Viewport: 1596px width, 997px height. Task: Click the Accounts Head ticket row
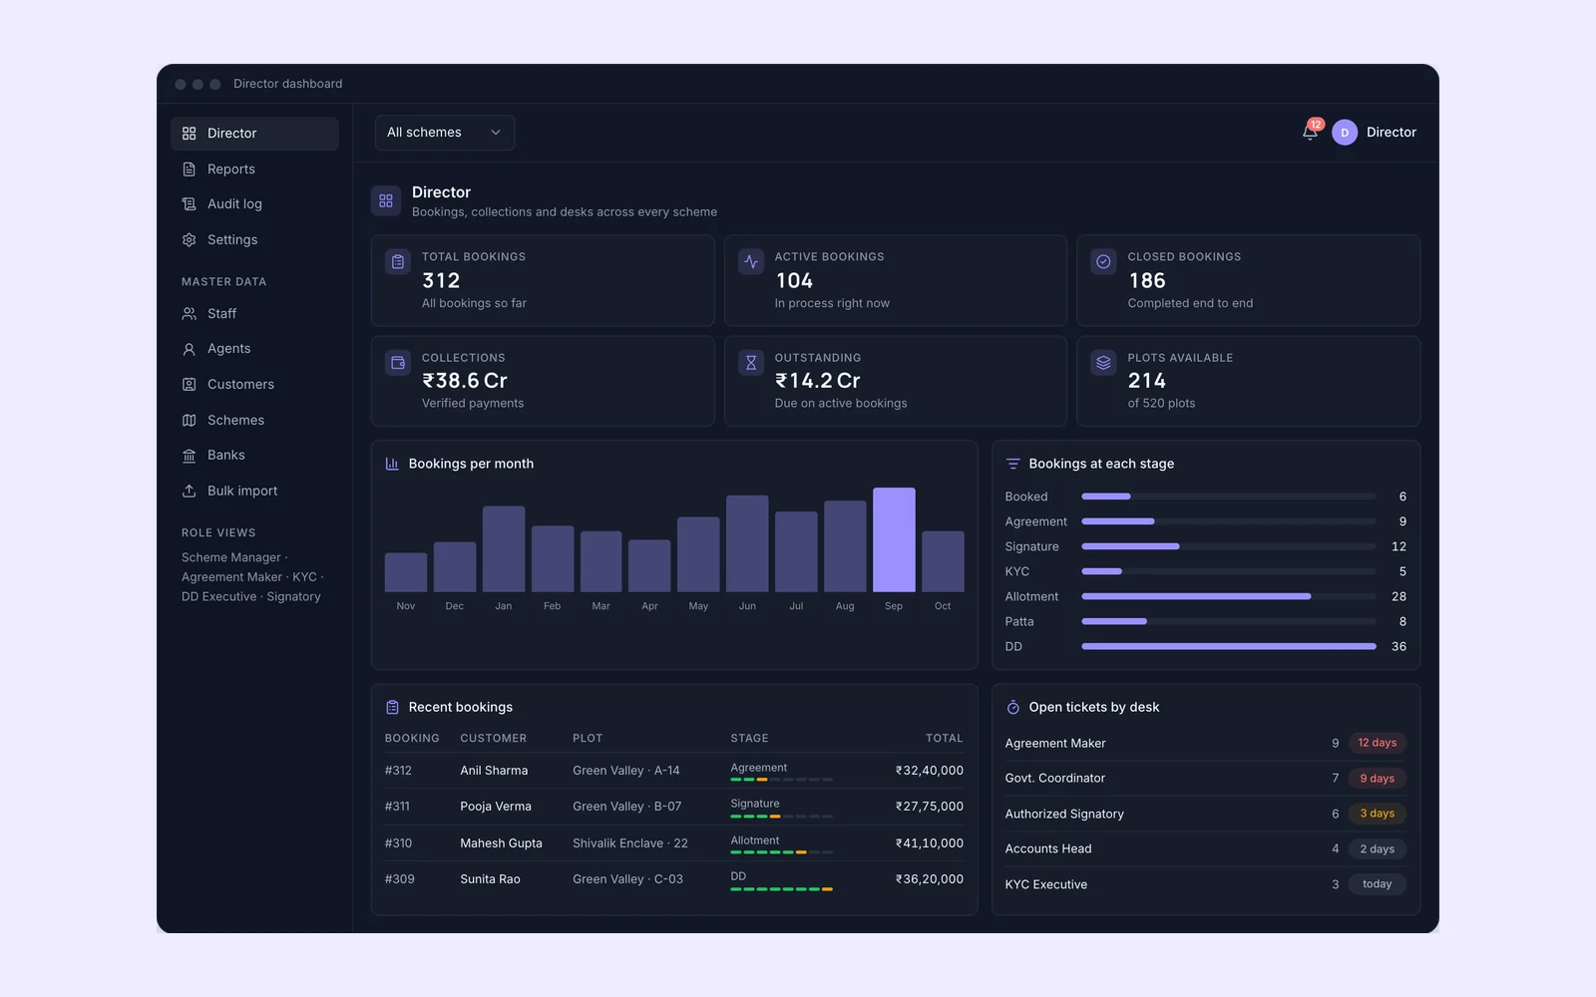[x=1206, y=849]
